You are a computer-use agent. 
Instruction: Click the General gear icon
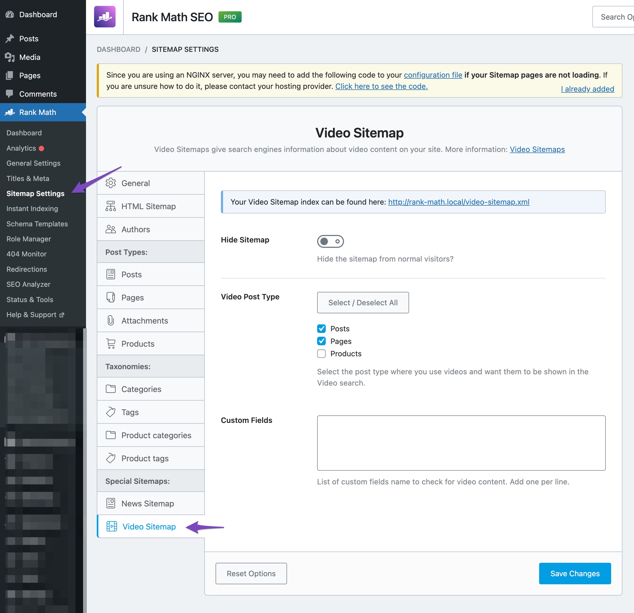(111, 183)
